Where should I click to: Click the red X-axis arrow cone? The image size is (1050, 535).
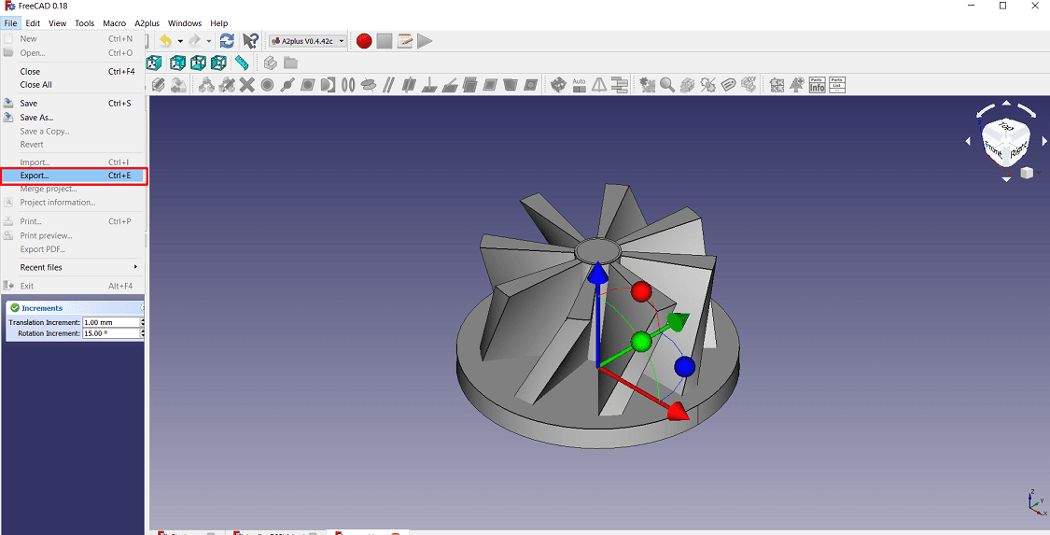[678, 412]
